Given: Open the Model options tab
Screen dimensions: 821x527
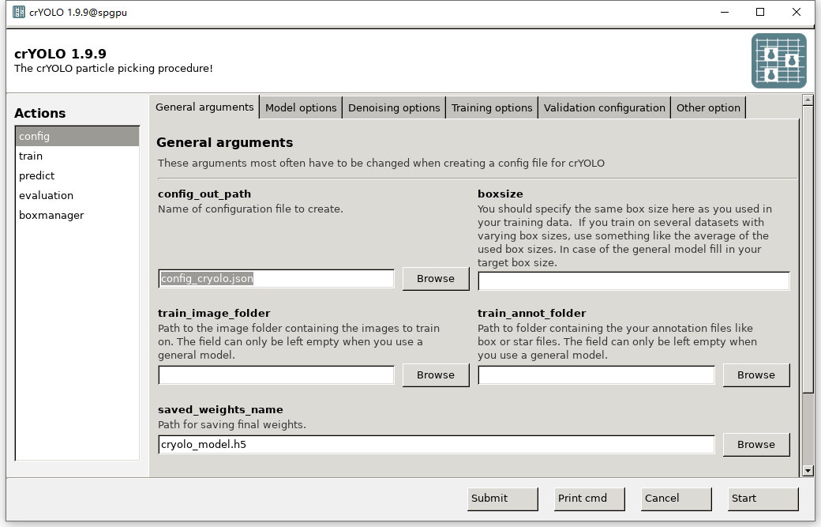Looking at the screenshot, I should 301,108.
